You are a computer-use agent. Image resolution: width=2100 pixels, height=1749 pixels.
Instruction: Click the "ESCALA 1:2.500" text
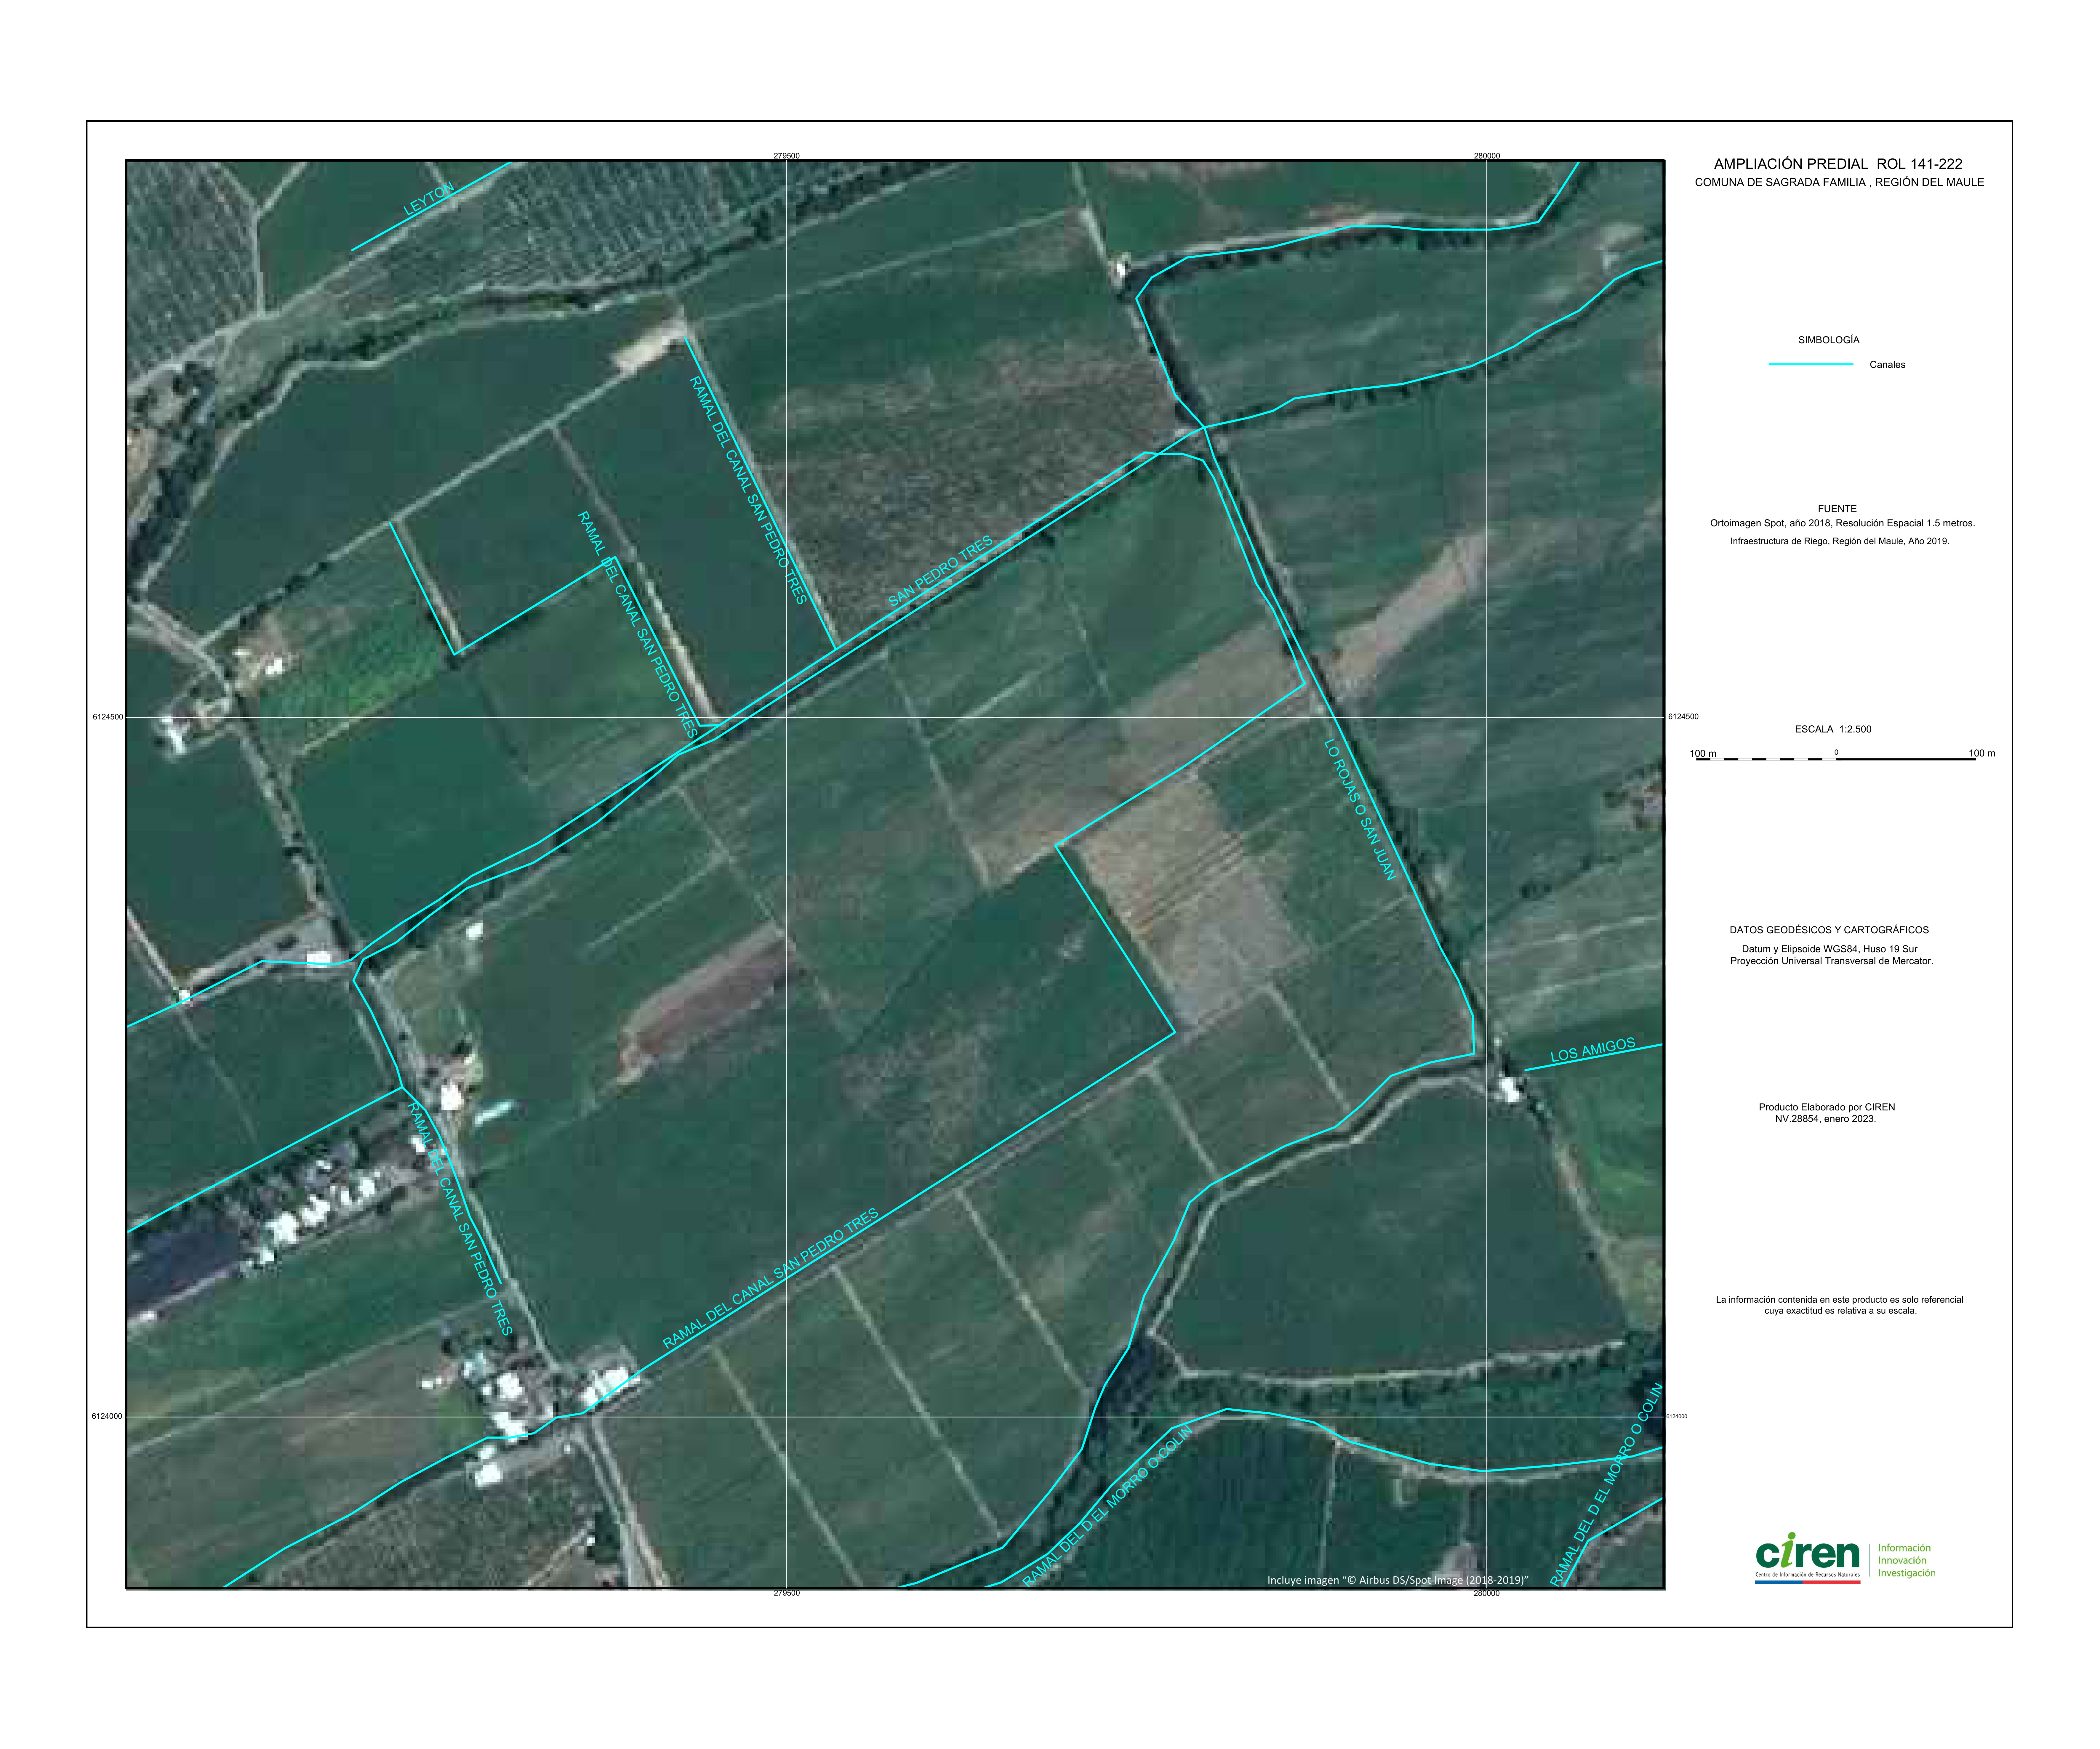[1833, 730]
